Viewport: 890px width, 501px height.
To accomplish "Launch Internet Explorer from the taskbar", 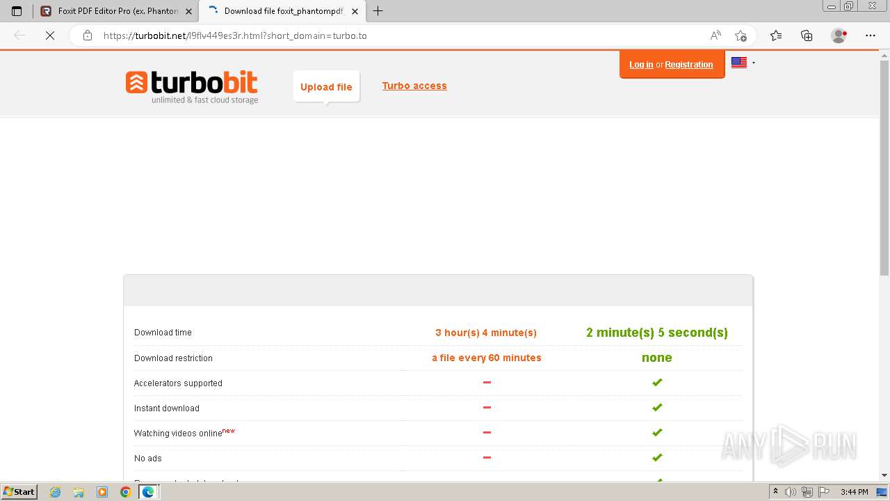I will tap(55, 492).
